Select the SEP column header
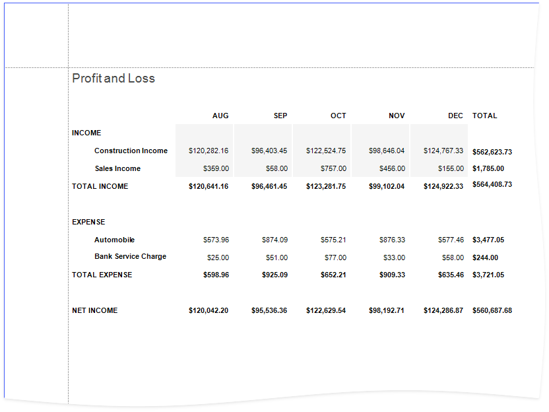 [x=280, y=116]
